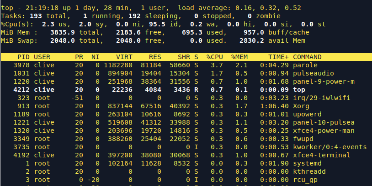This screenshot has height=186, width=372.
Task: Click the NI column header
Action: pos(96,57)
